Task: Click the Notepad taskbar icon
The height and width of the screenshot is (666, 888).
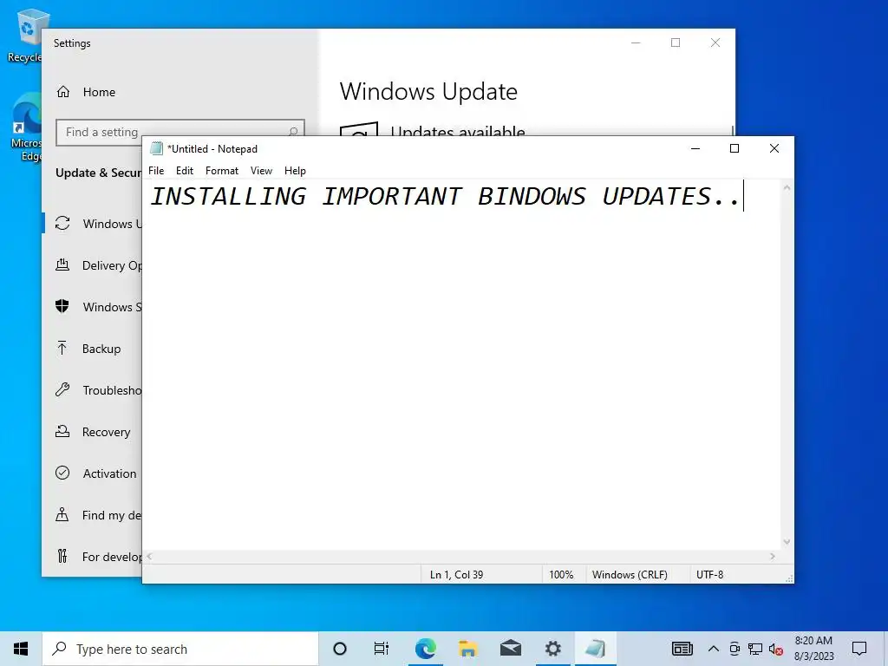Action: coord(595,649)
